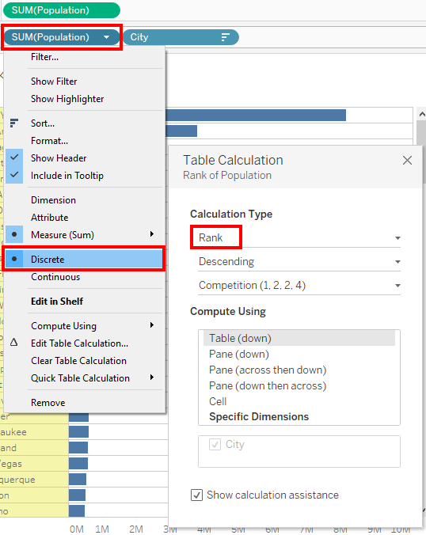Image resolution: width=426 pixels, height=535 pixels.
Task: Click the sort icon on City pill
Action: pos(226,37)
